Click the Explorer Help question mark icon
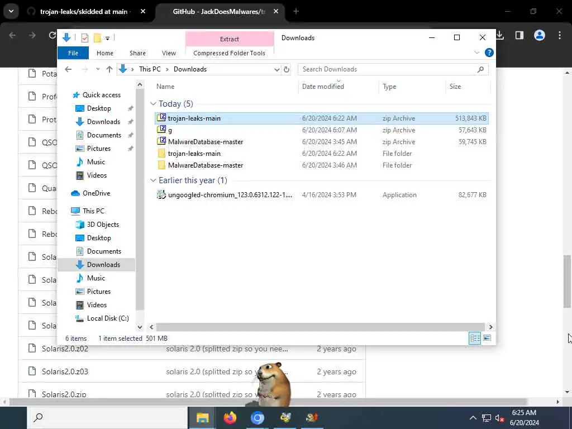This screenshot has height=429, width=572. click(x=489, y=53)
